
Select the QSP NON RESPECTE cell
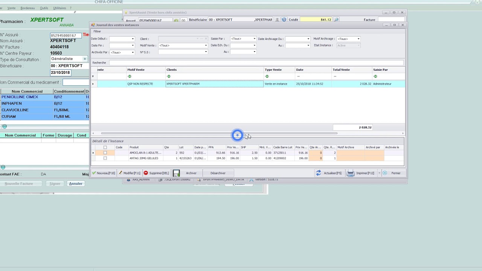point(146,84)
